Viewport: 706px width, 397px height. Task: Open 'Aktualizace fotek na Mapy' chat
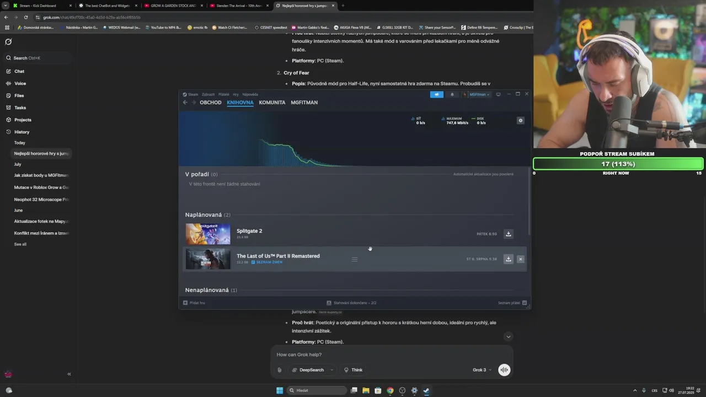[41, 221]
